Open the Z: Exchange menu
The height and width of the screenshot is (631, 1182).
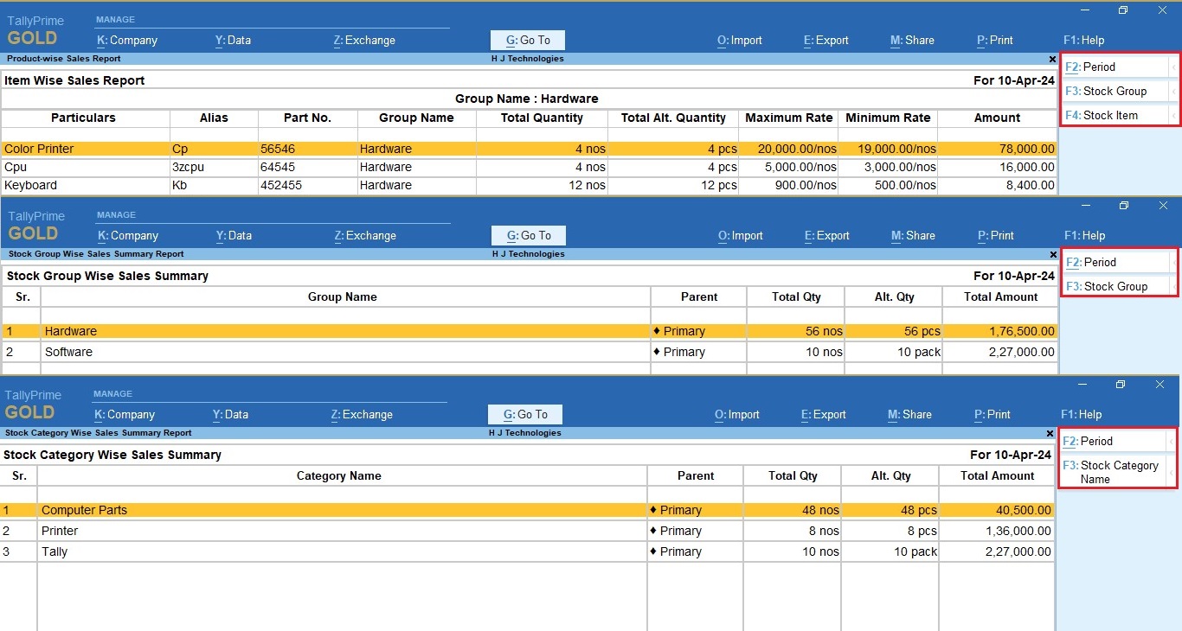click(x=363, y=40)
